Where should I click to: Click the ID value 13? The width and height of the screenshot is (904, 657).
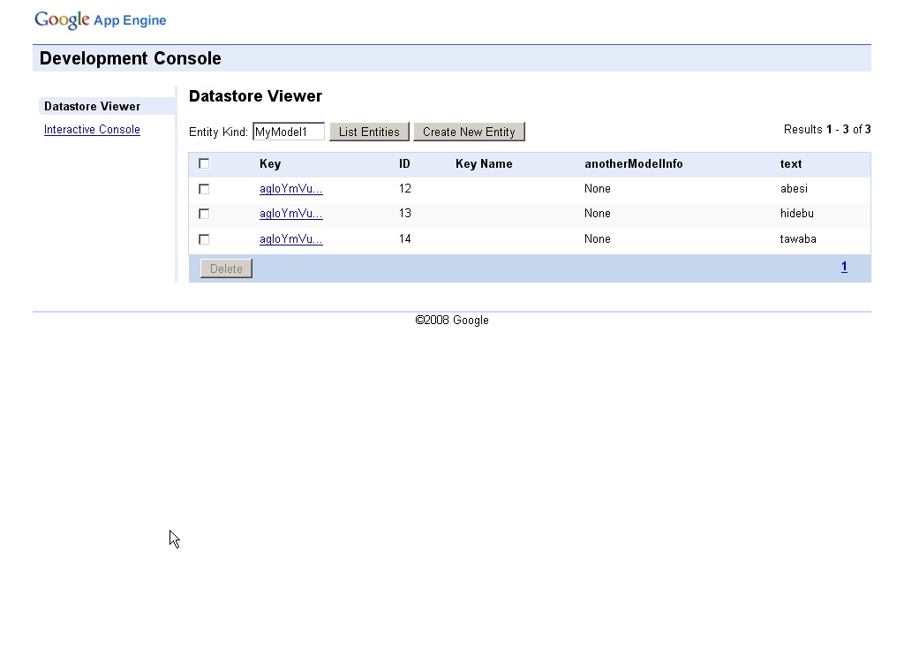[x=404, y=214]
